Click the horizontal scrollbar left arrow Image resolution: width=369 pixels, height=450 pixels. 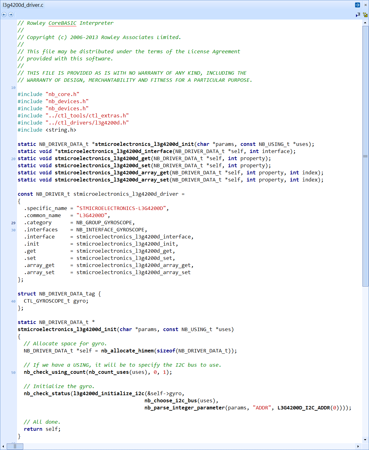pos(3,446)
